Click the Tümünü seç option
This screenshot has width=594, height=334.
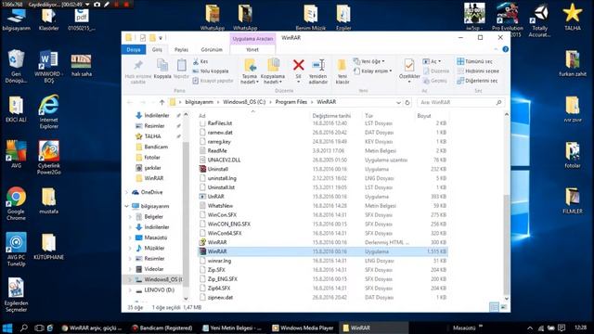click(475, 61)
